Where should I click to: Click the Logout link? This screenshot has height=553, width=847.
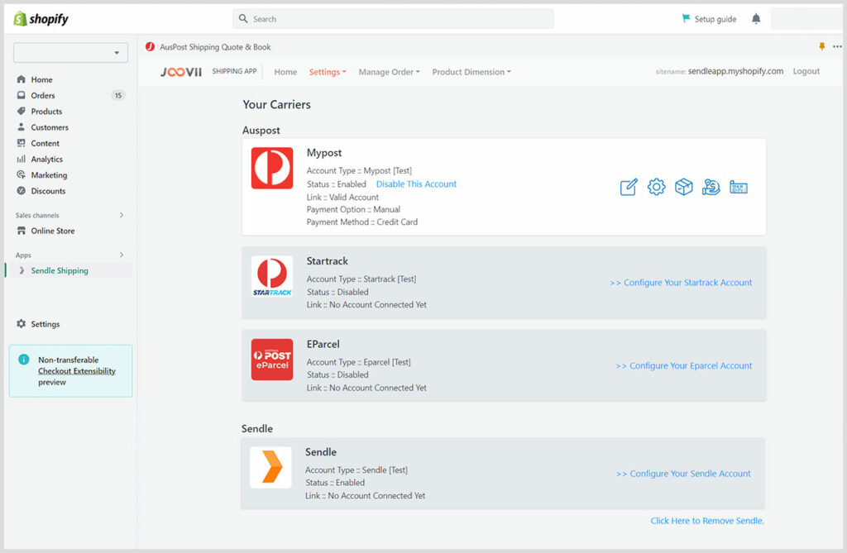pos(806,71)
